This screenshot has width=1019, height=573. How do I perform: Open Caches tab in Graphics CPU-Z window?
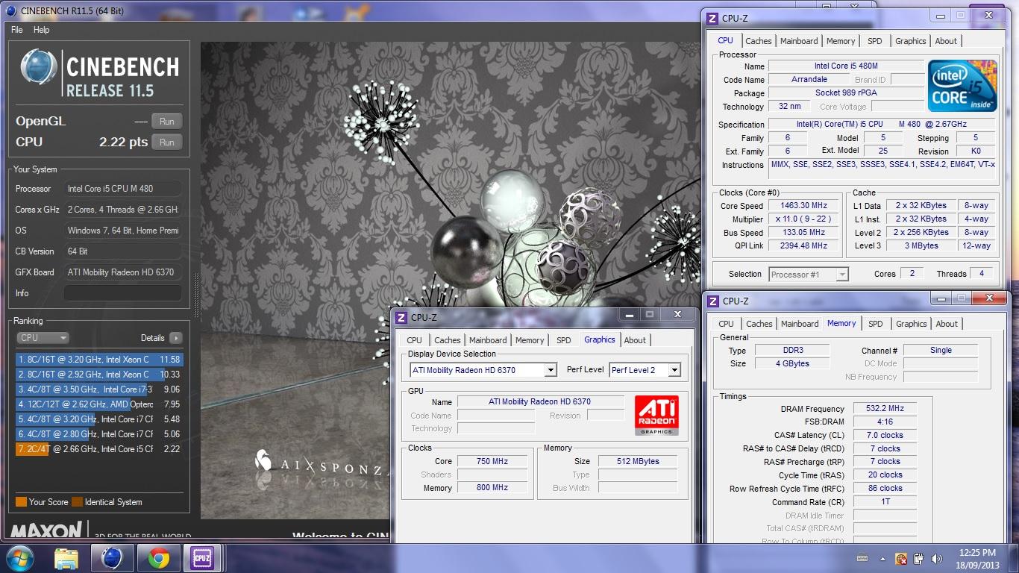pos(448,340)
